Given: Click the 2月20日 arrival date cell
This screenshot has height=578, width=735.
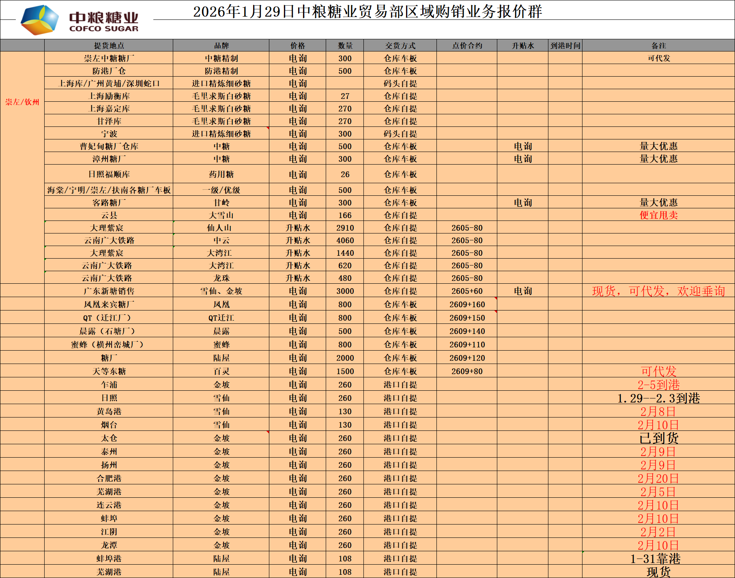Looking at the screenshot, I should tap(658, 478).
